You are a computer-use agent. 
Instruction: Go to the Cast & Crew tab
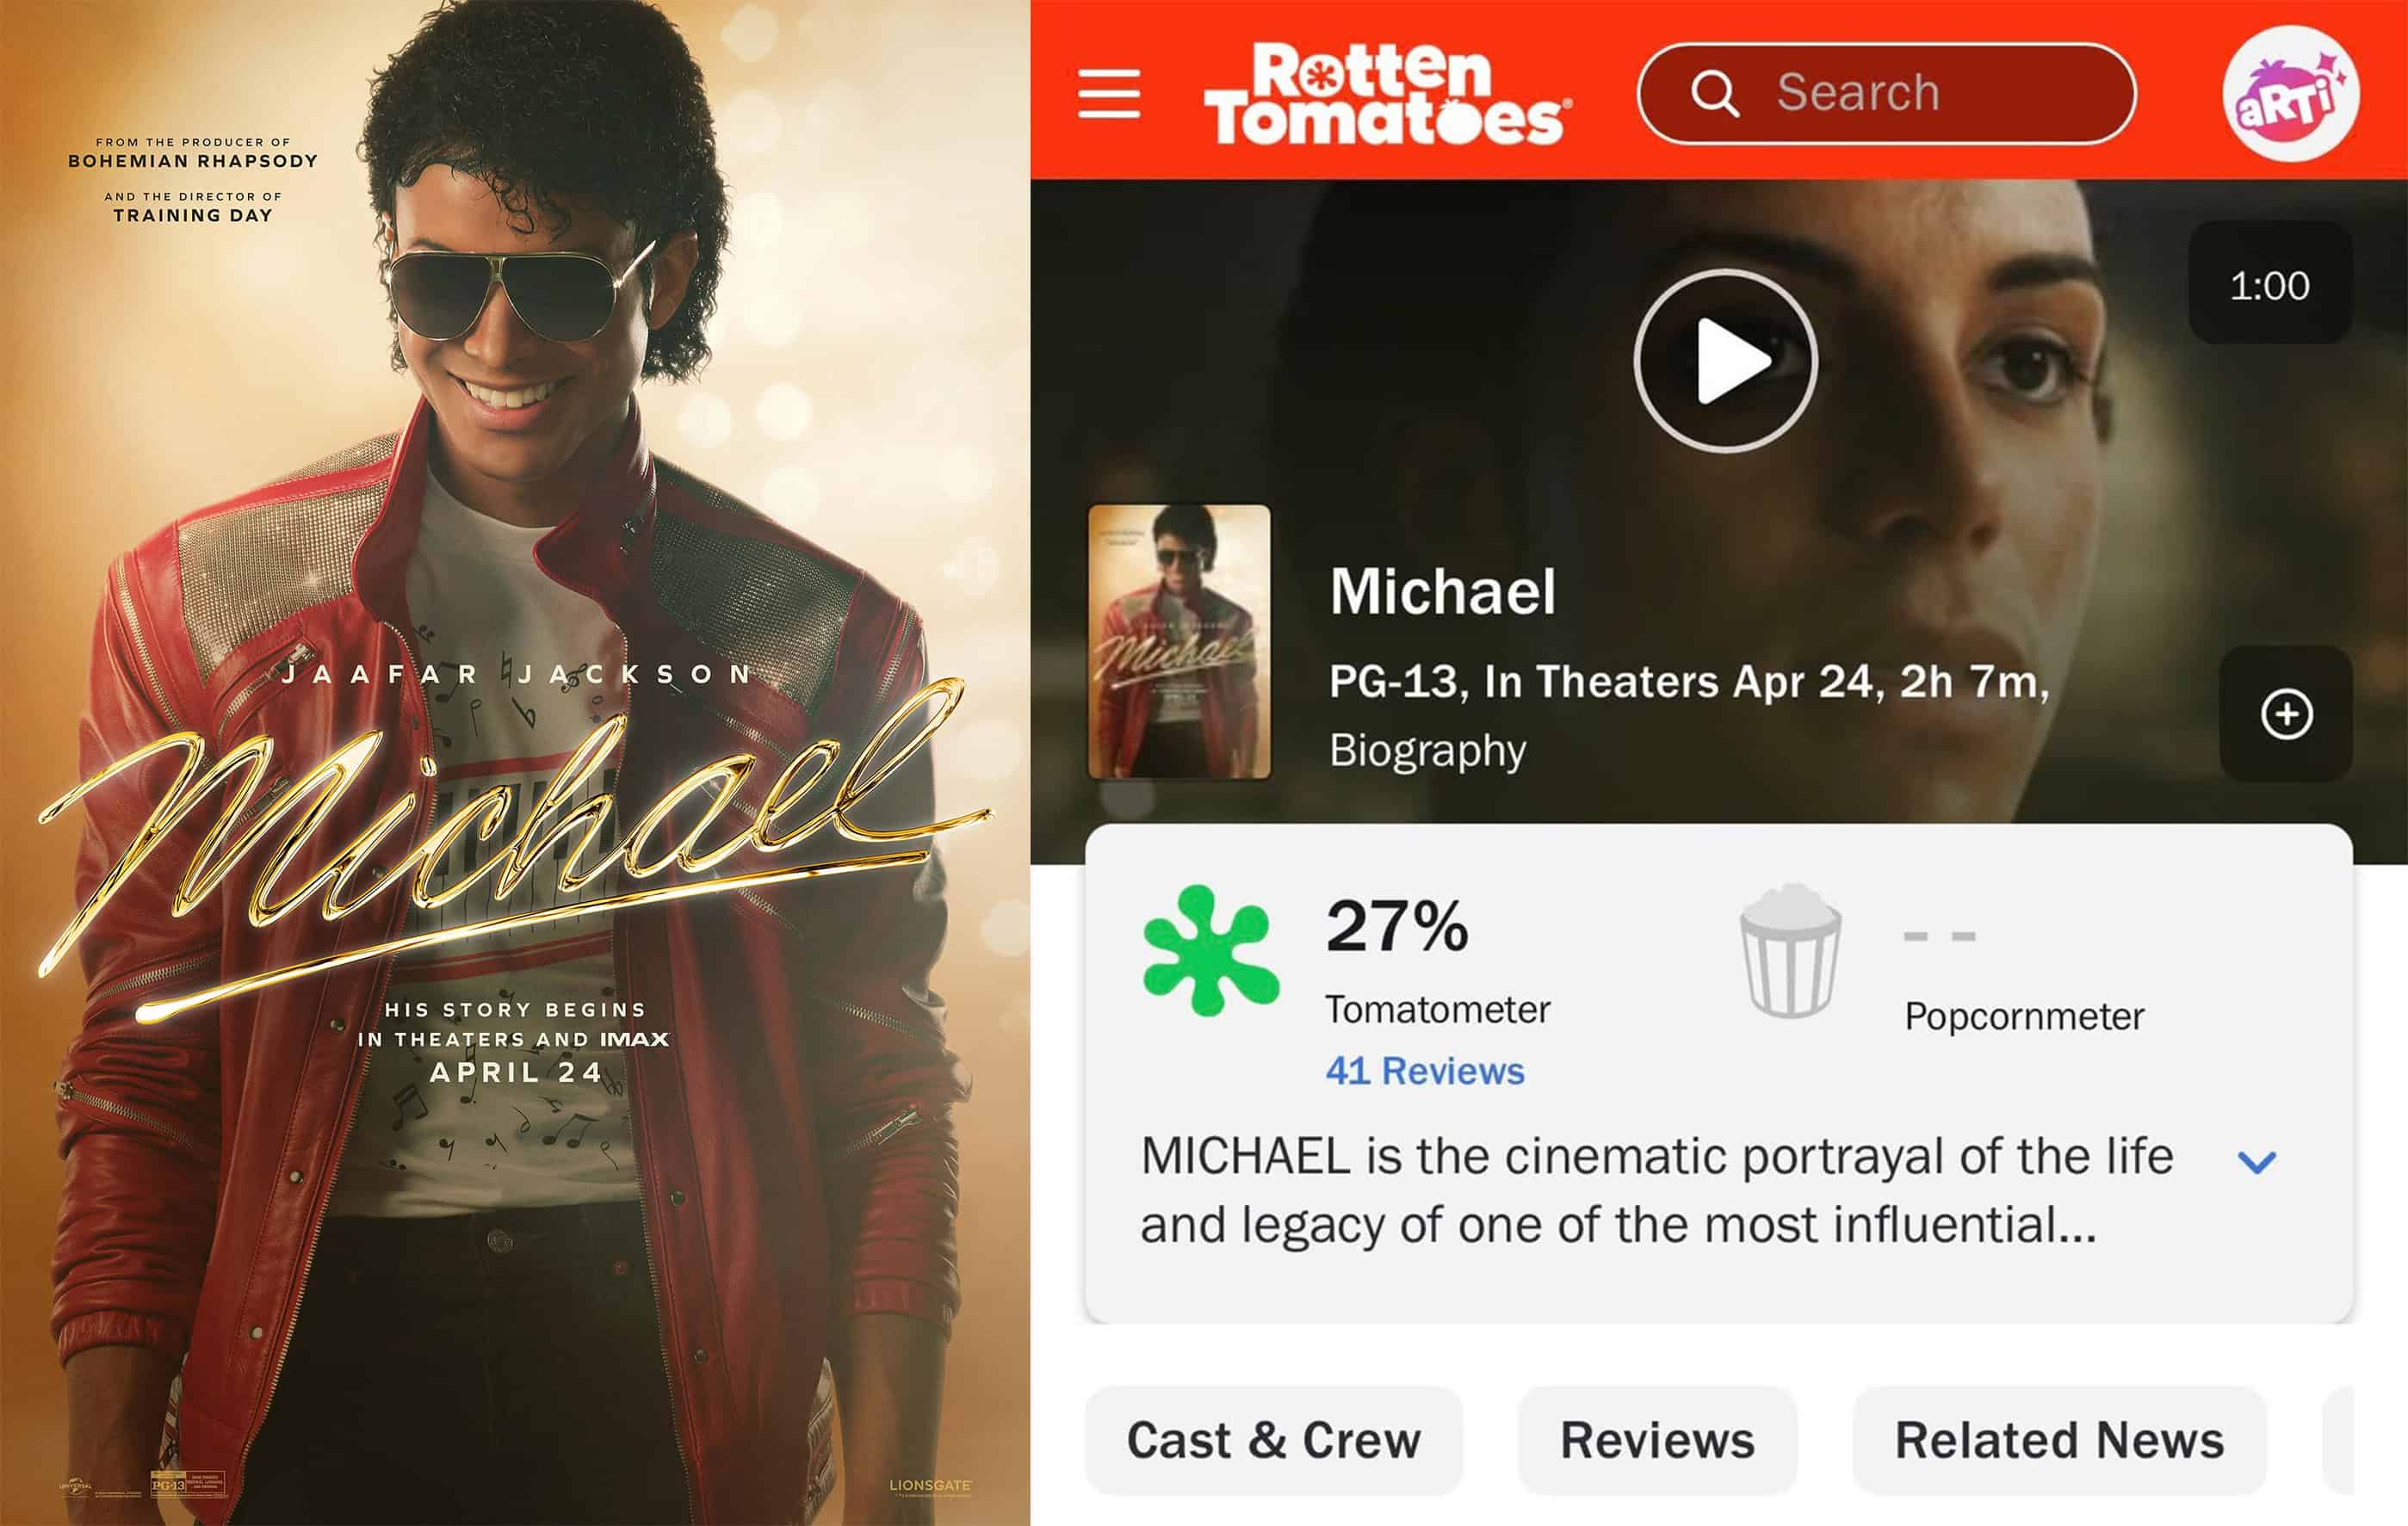tap(1273, 1440)
